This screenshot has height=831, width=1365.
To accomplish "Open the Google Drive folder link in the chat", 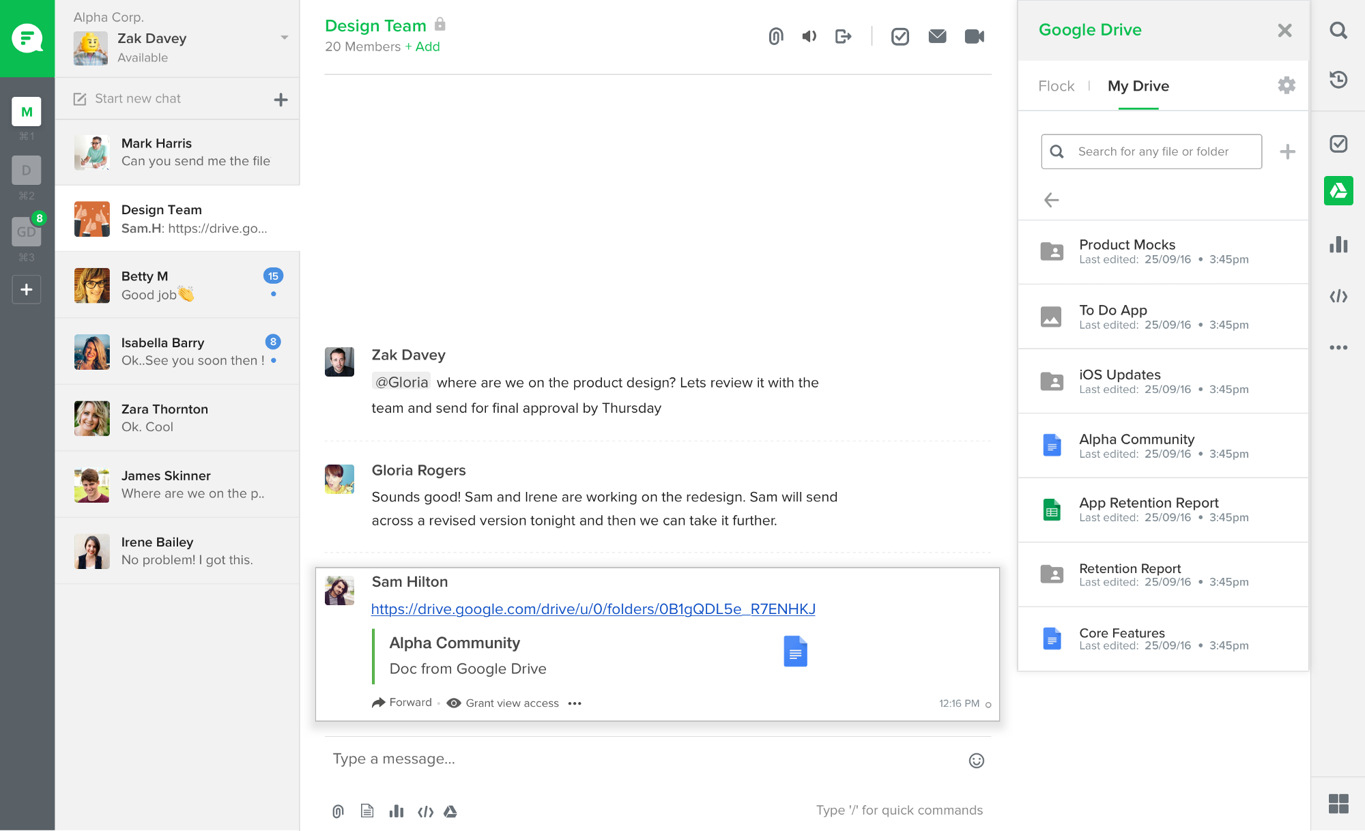I will pos(592,609).
